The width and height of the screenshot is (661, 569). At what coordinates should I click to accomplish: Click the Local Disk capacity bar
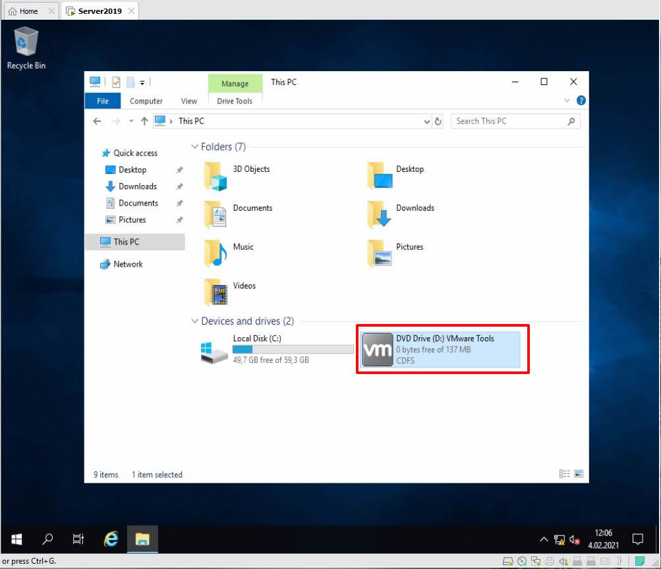(x=293, y=349)
